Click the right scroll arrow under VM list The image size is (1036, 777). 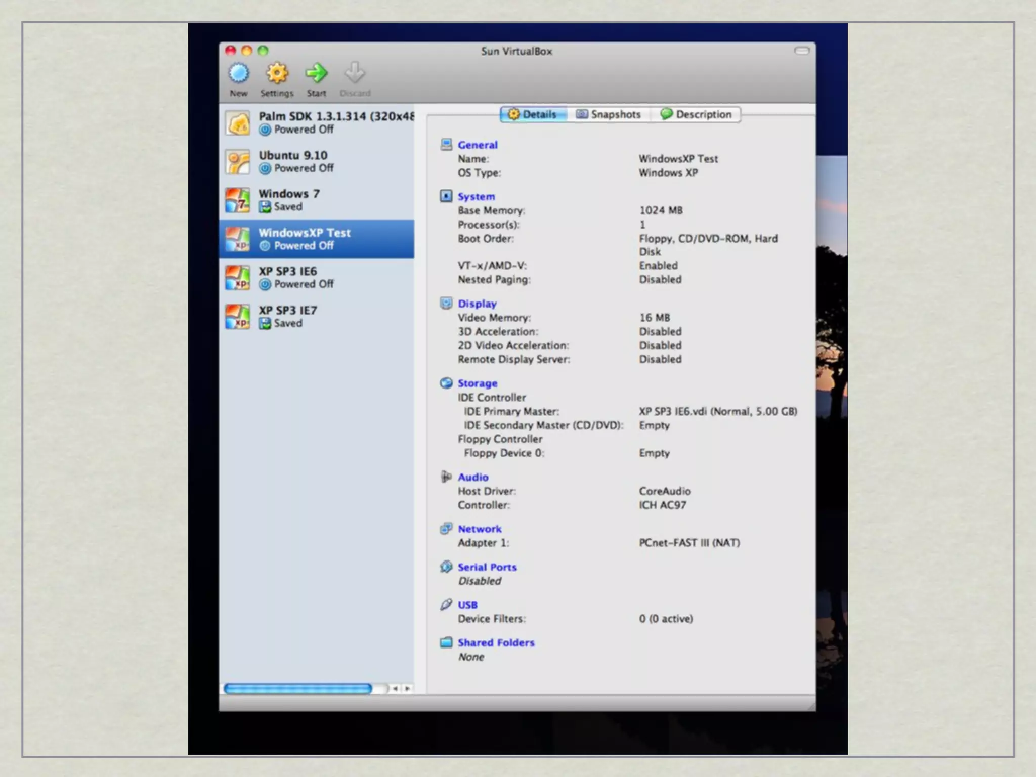pyautogui.click(x=407, y=688)
